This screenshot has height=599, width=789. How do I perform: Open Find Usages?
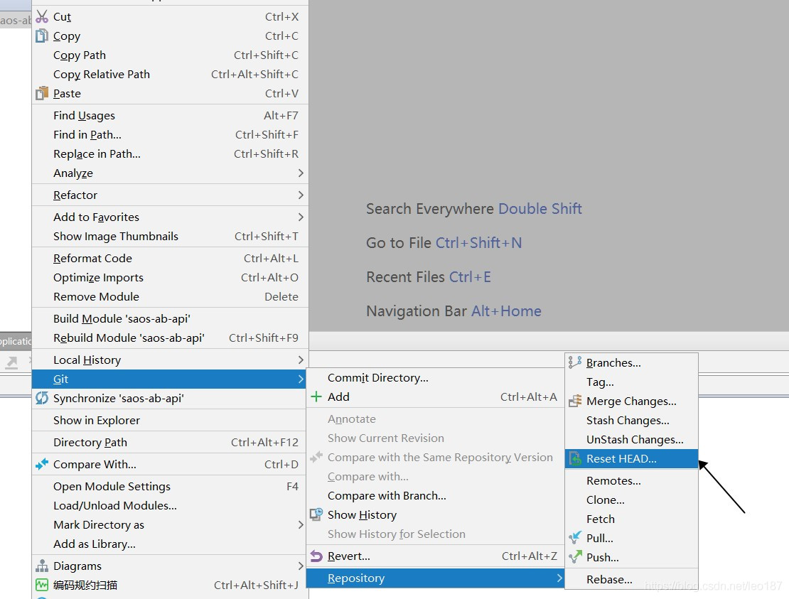170,115
